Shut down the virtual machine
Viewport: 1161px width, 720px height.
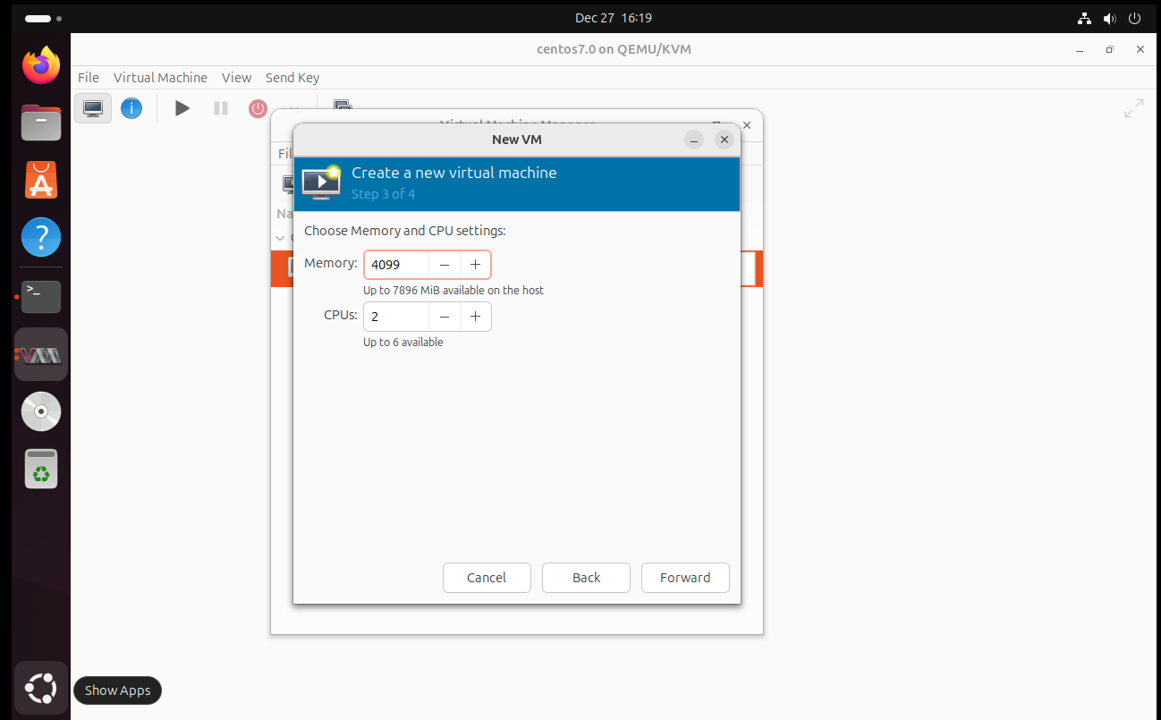[258, 108]
